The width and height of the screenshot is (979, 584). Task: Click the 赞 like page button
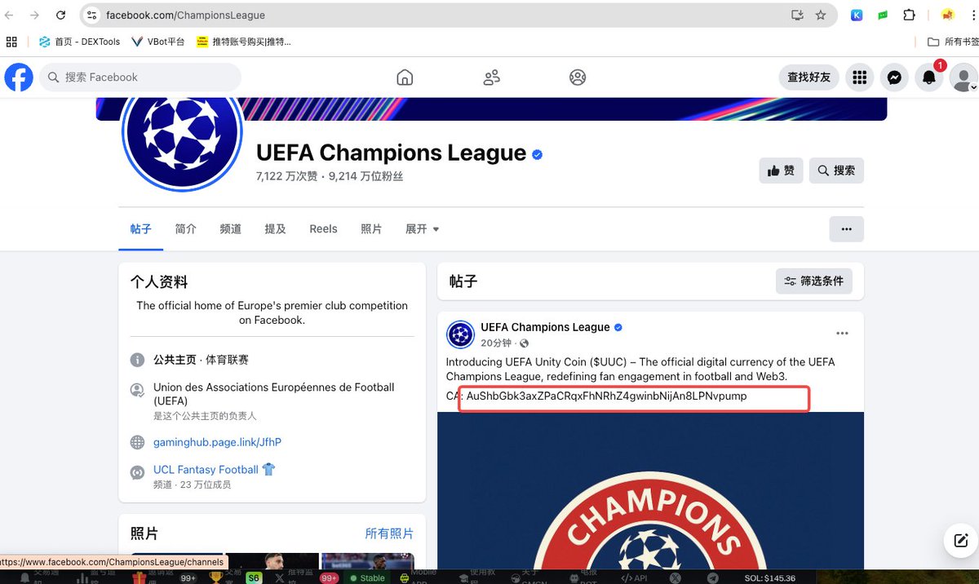pyautogui.click(x=781, y=170)
